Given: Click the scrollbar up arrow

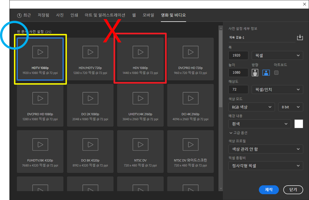Looking at the screenshot, I should click(221, 29).
